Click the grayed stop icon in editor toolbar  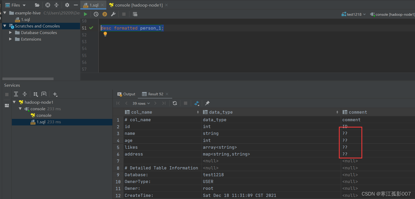(x=124, y=14)
